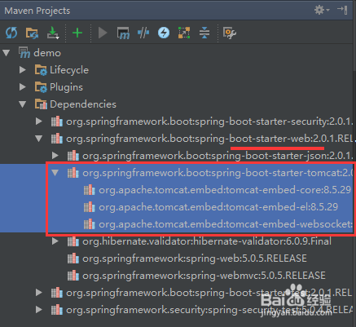Select spring-web:5.0.5.RELEASE row
The height and width of the screenshot is (327, 356).
coord(178,259)
